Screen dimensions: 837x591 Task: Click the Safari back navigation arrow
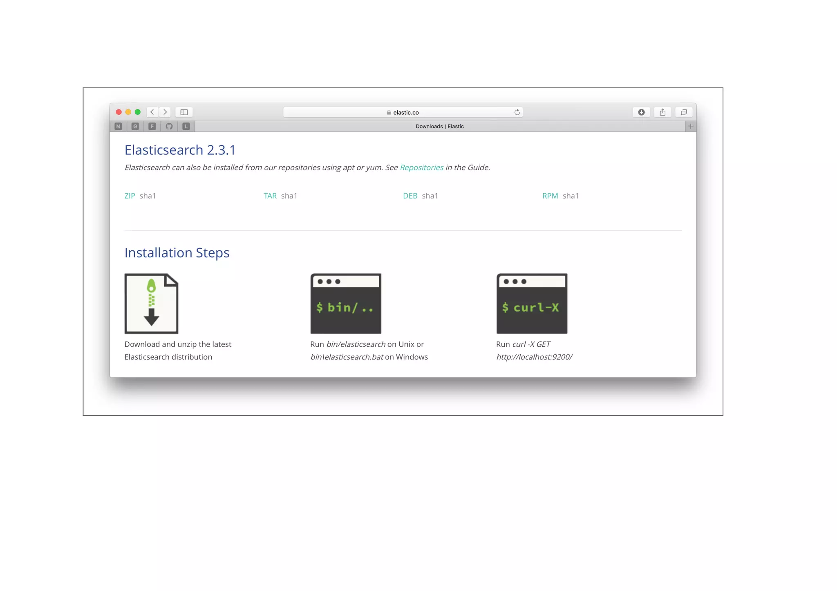pyautogui.click(x=152, y=112)
